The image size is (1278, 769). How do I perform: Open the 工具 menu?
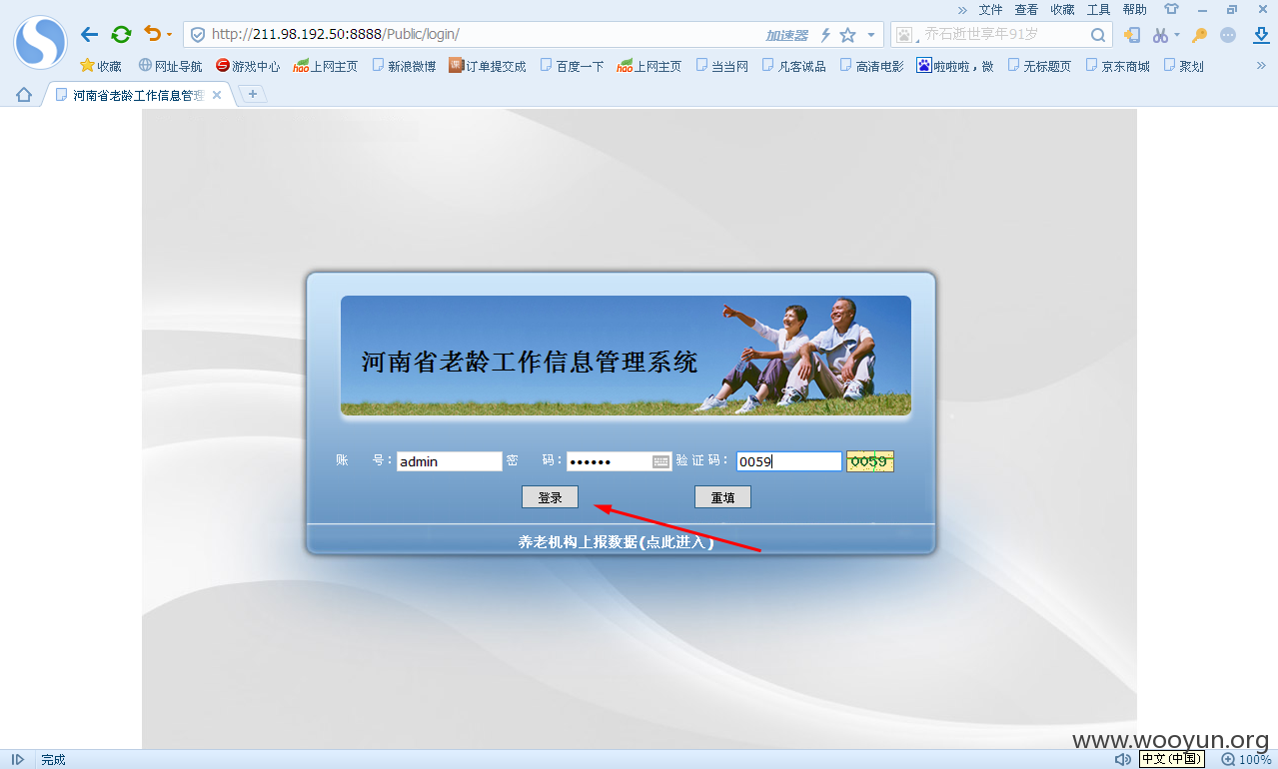(1098, 9)
